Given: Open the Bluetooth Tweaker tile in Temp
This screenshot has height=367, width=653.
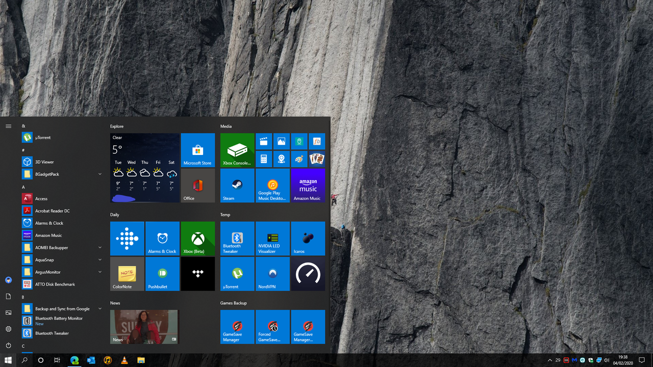Looking at the screenshot, I should (237, 239).
